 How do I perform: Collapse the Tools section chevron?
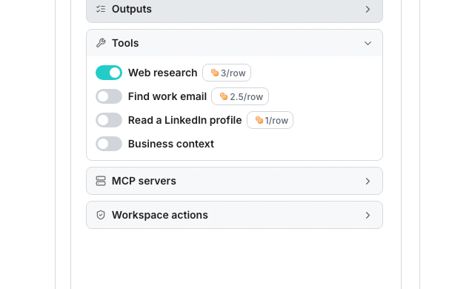click(x=368, y=43)
